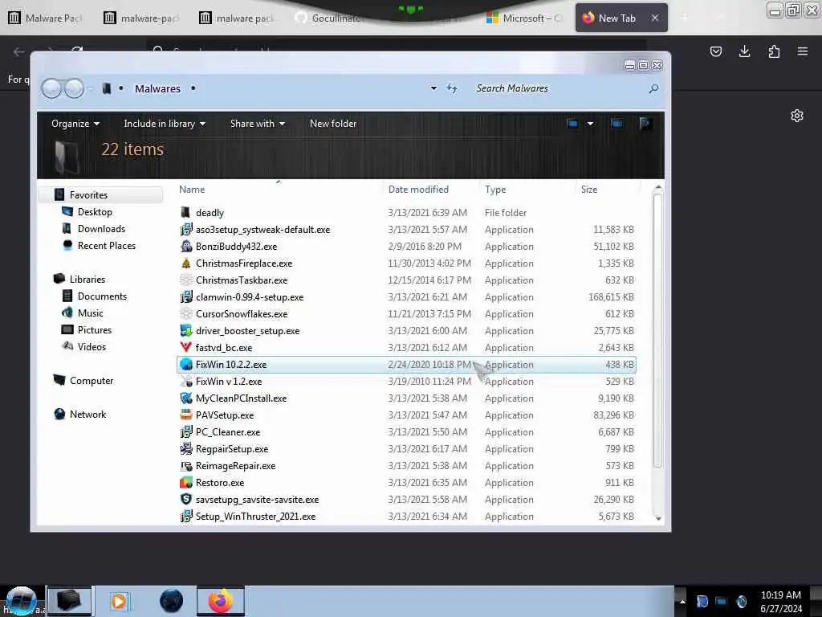Select Setup_WinThruster_2021.exe file name
Image resolution: width=822 pixels, height=617 pixels.
tap(255, 517)
